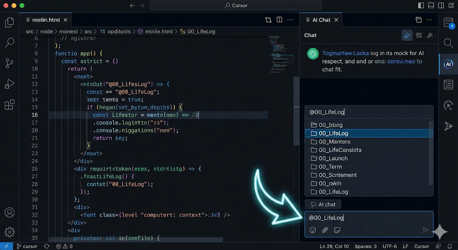The width and height of the screenshot is (458, 250).
Task: Click the AI chat mode button
Action: (322, 204)
